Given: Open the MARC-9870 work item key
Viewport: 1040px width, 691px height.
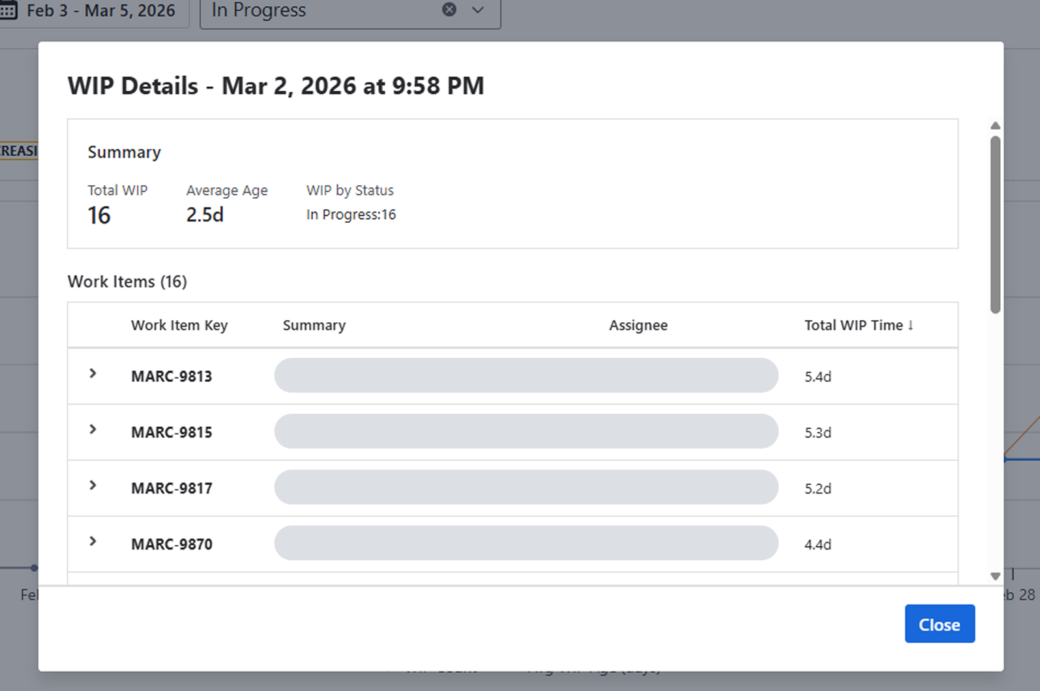Looking at the screenshot, I should click(x=171, y=544).
